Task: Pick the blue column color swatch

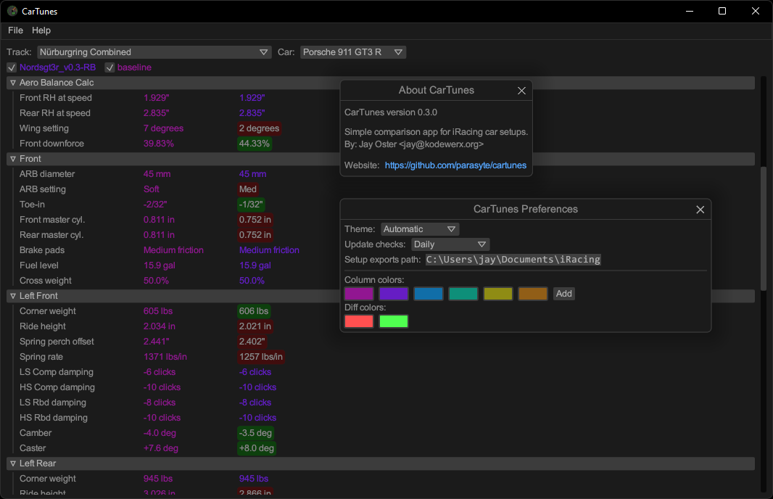Action: point(429,294)
